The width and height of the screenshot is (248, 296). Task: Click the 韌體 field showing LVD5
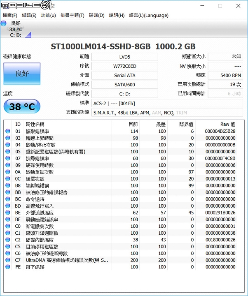coord(125,57)
